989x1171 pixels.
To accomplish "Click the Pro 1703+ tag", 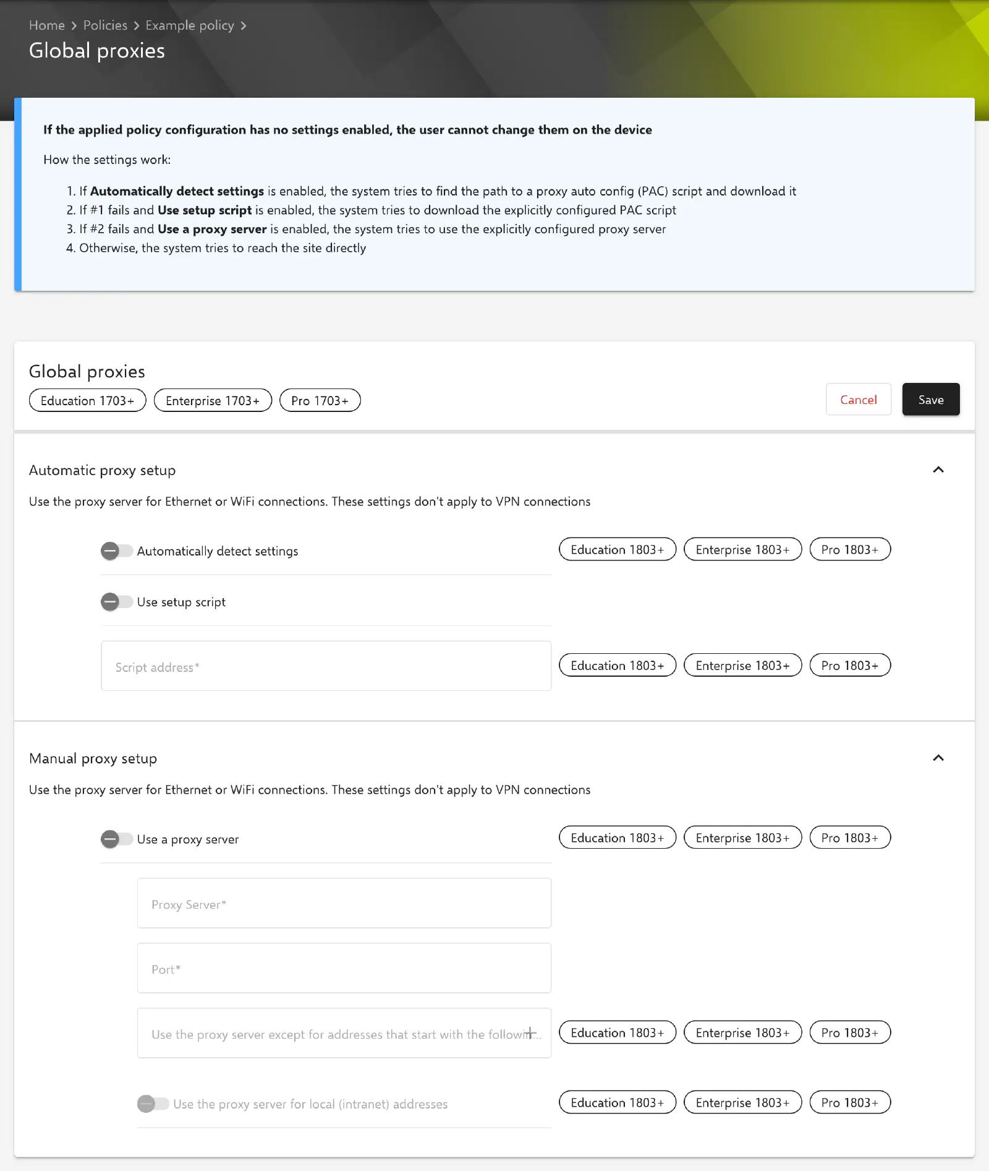I will coord(320,400).
